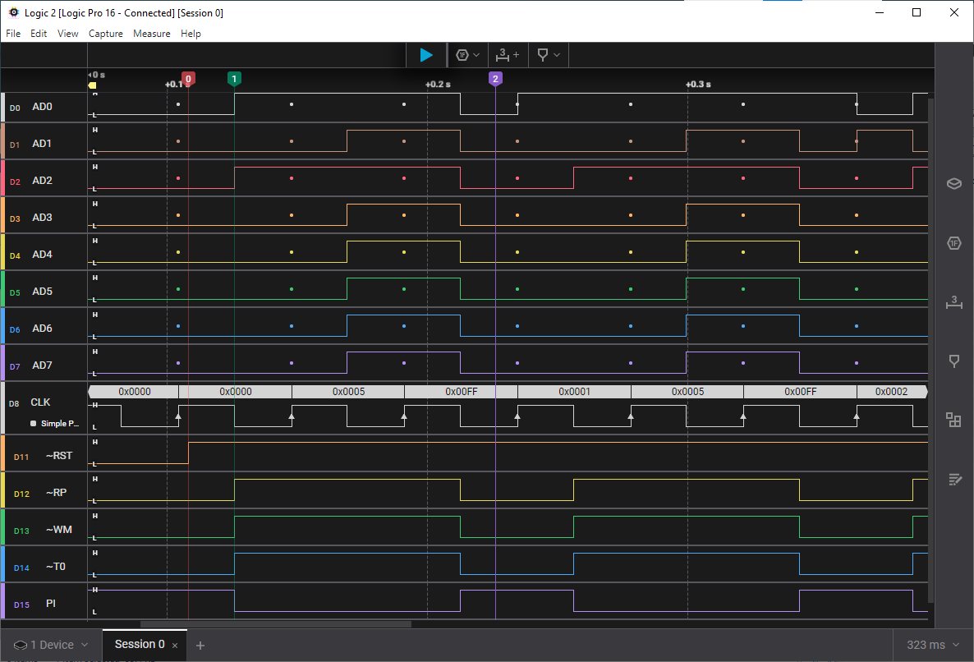Add a new session tab

click(x=200, y=646)
